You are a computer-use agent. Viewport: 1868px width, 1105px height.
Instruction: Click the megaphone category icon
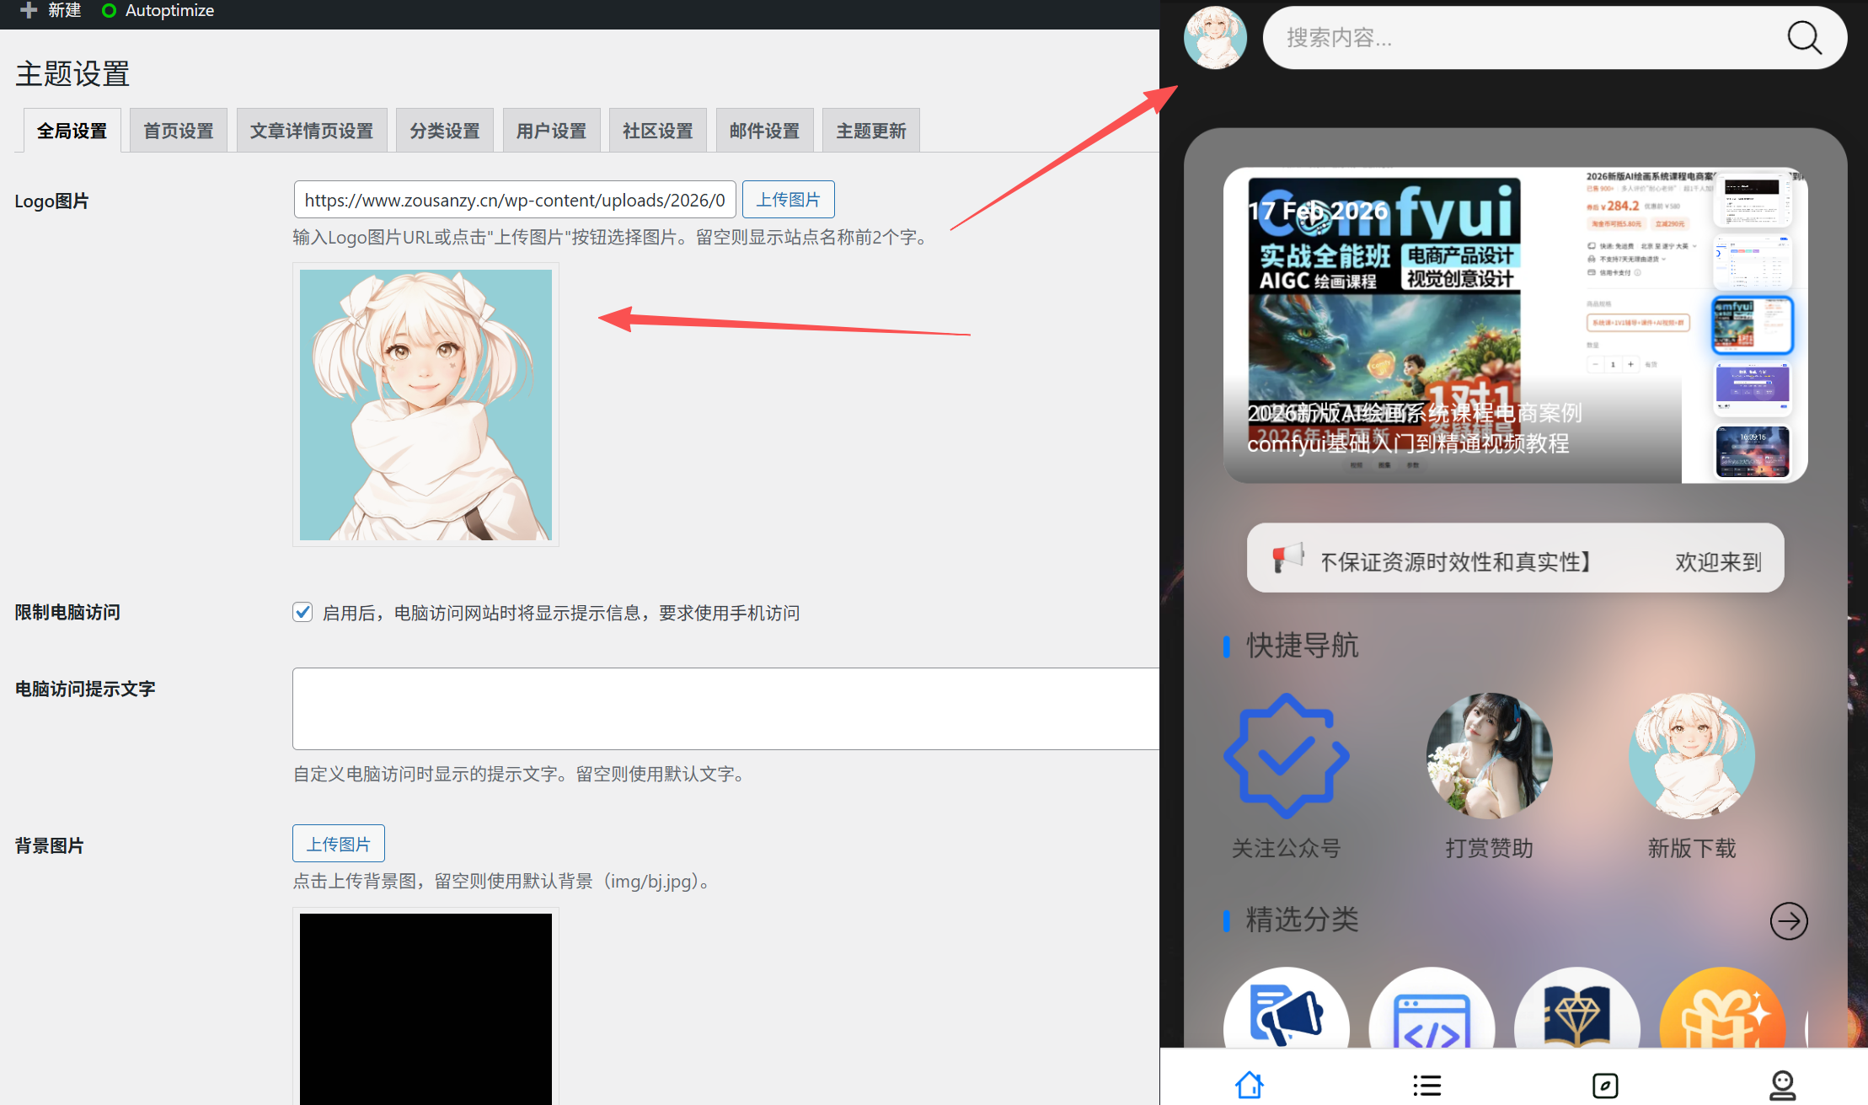[x=1287, y=1014]
